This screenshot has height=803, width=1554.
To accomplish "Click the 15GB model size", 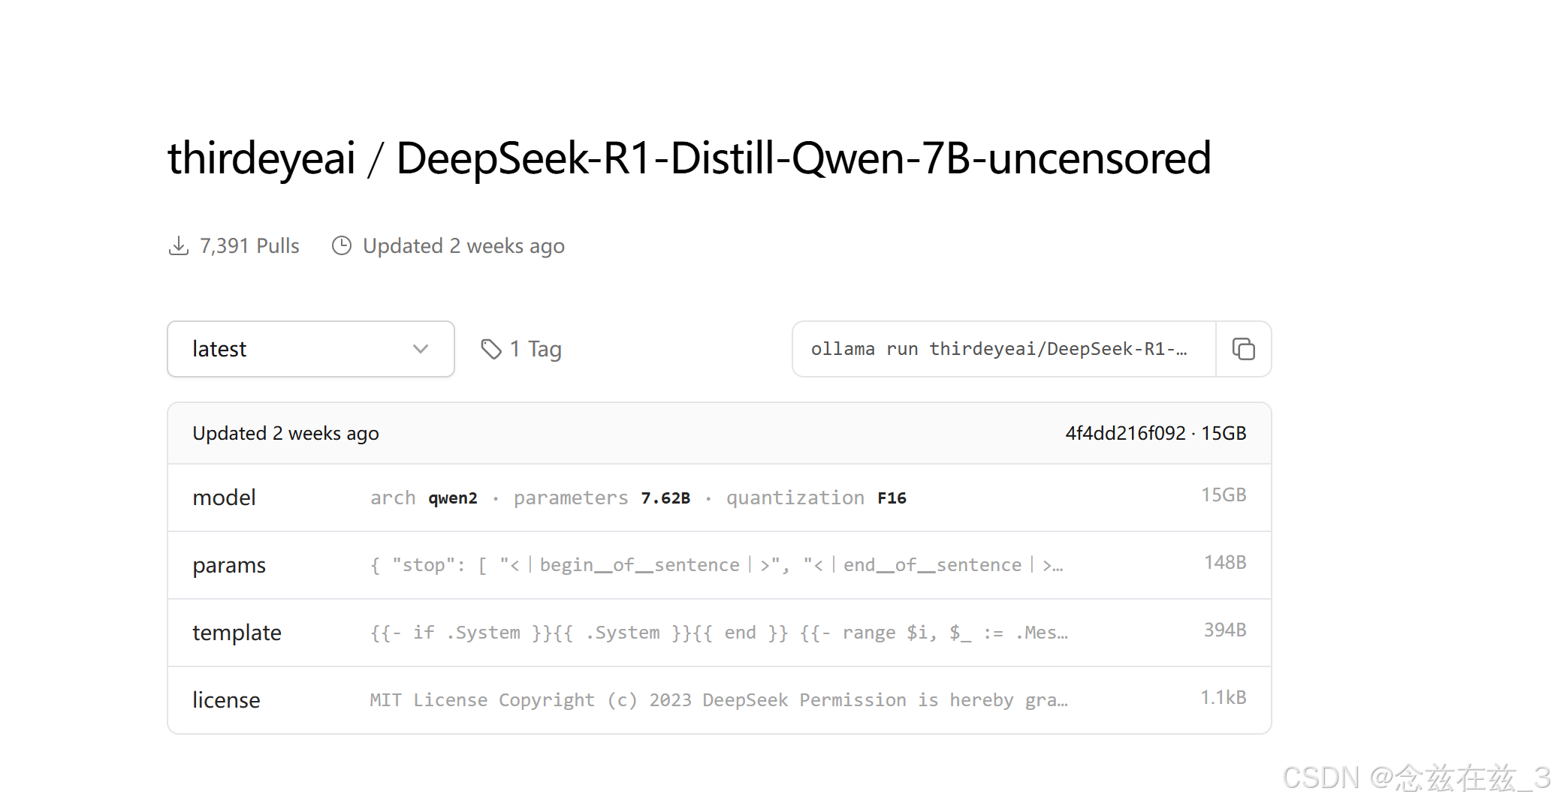I will click(x=1224, y=495).
